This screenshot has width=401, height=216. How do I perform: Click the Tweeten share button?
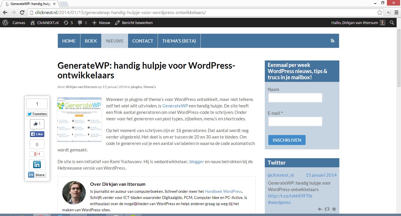pyautogui.click(x=37, y=114)
